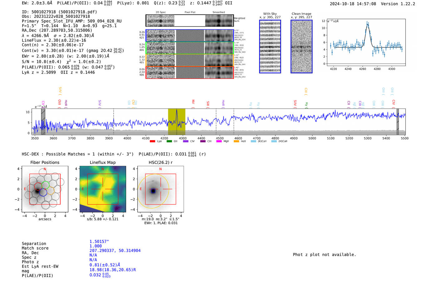Screen dimensions: 437x297
Task: Select the LyA z = 2.5099 text line
Action: [x=39, y=72]
